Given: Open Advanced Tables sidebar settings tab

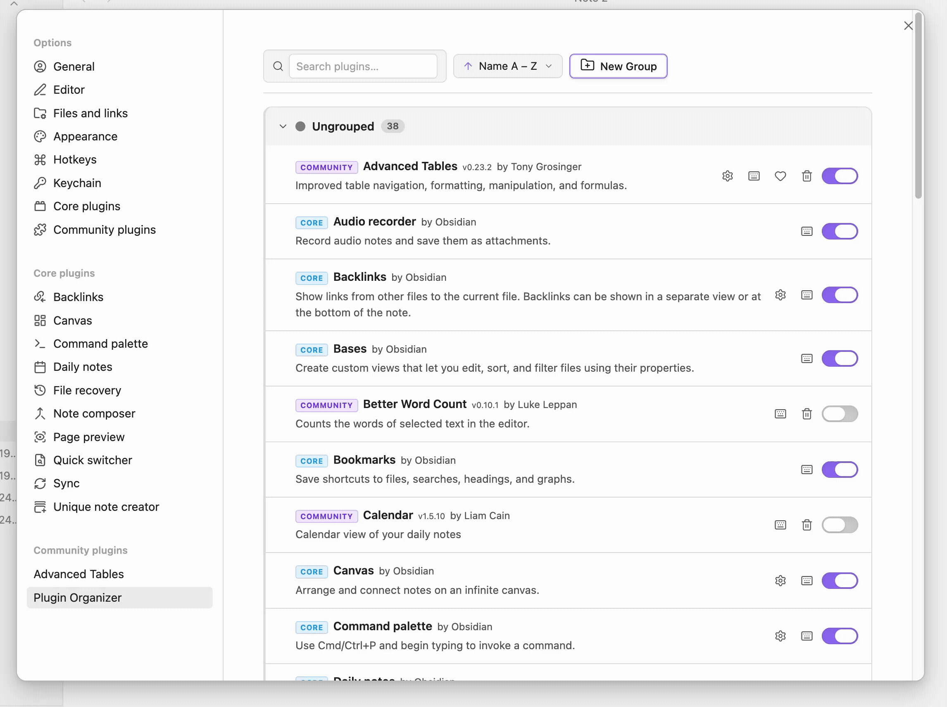Looking at the screenshot, I should click(x=119, y=574).
